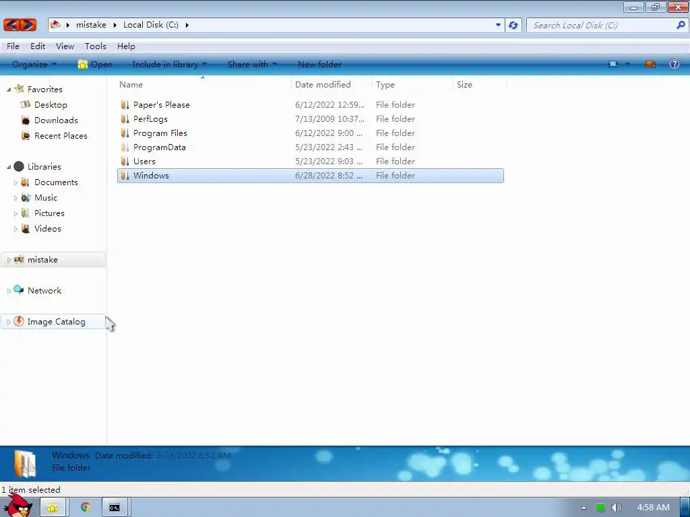Open Command Prompt from the taskbar
This screenshot has width=690, height=517.
(115, 508)
